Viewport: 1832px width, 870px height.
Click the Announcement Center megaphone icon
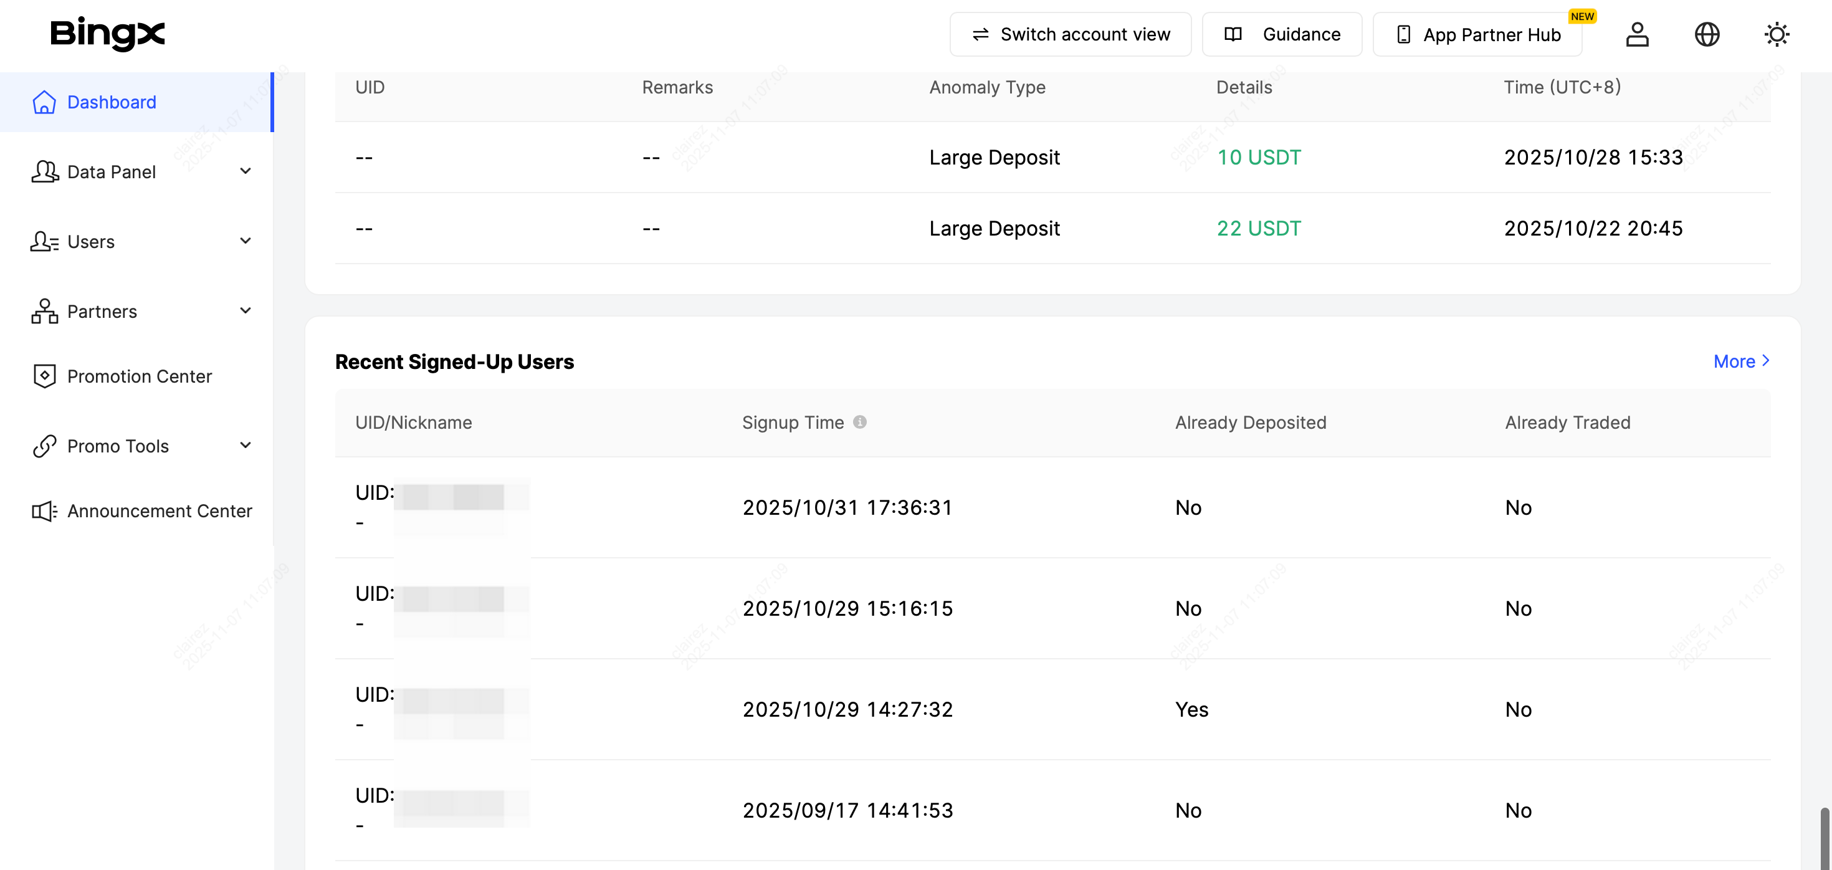pyautogui.click(x=44, y=511)
